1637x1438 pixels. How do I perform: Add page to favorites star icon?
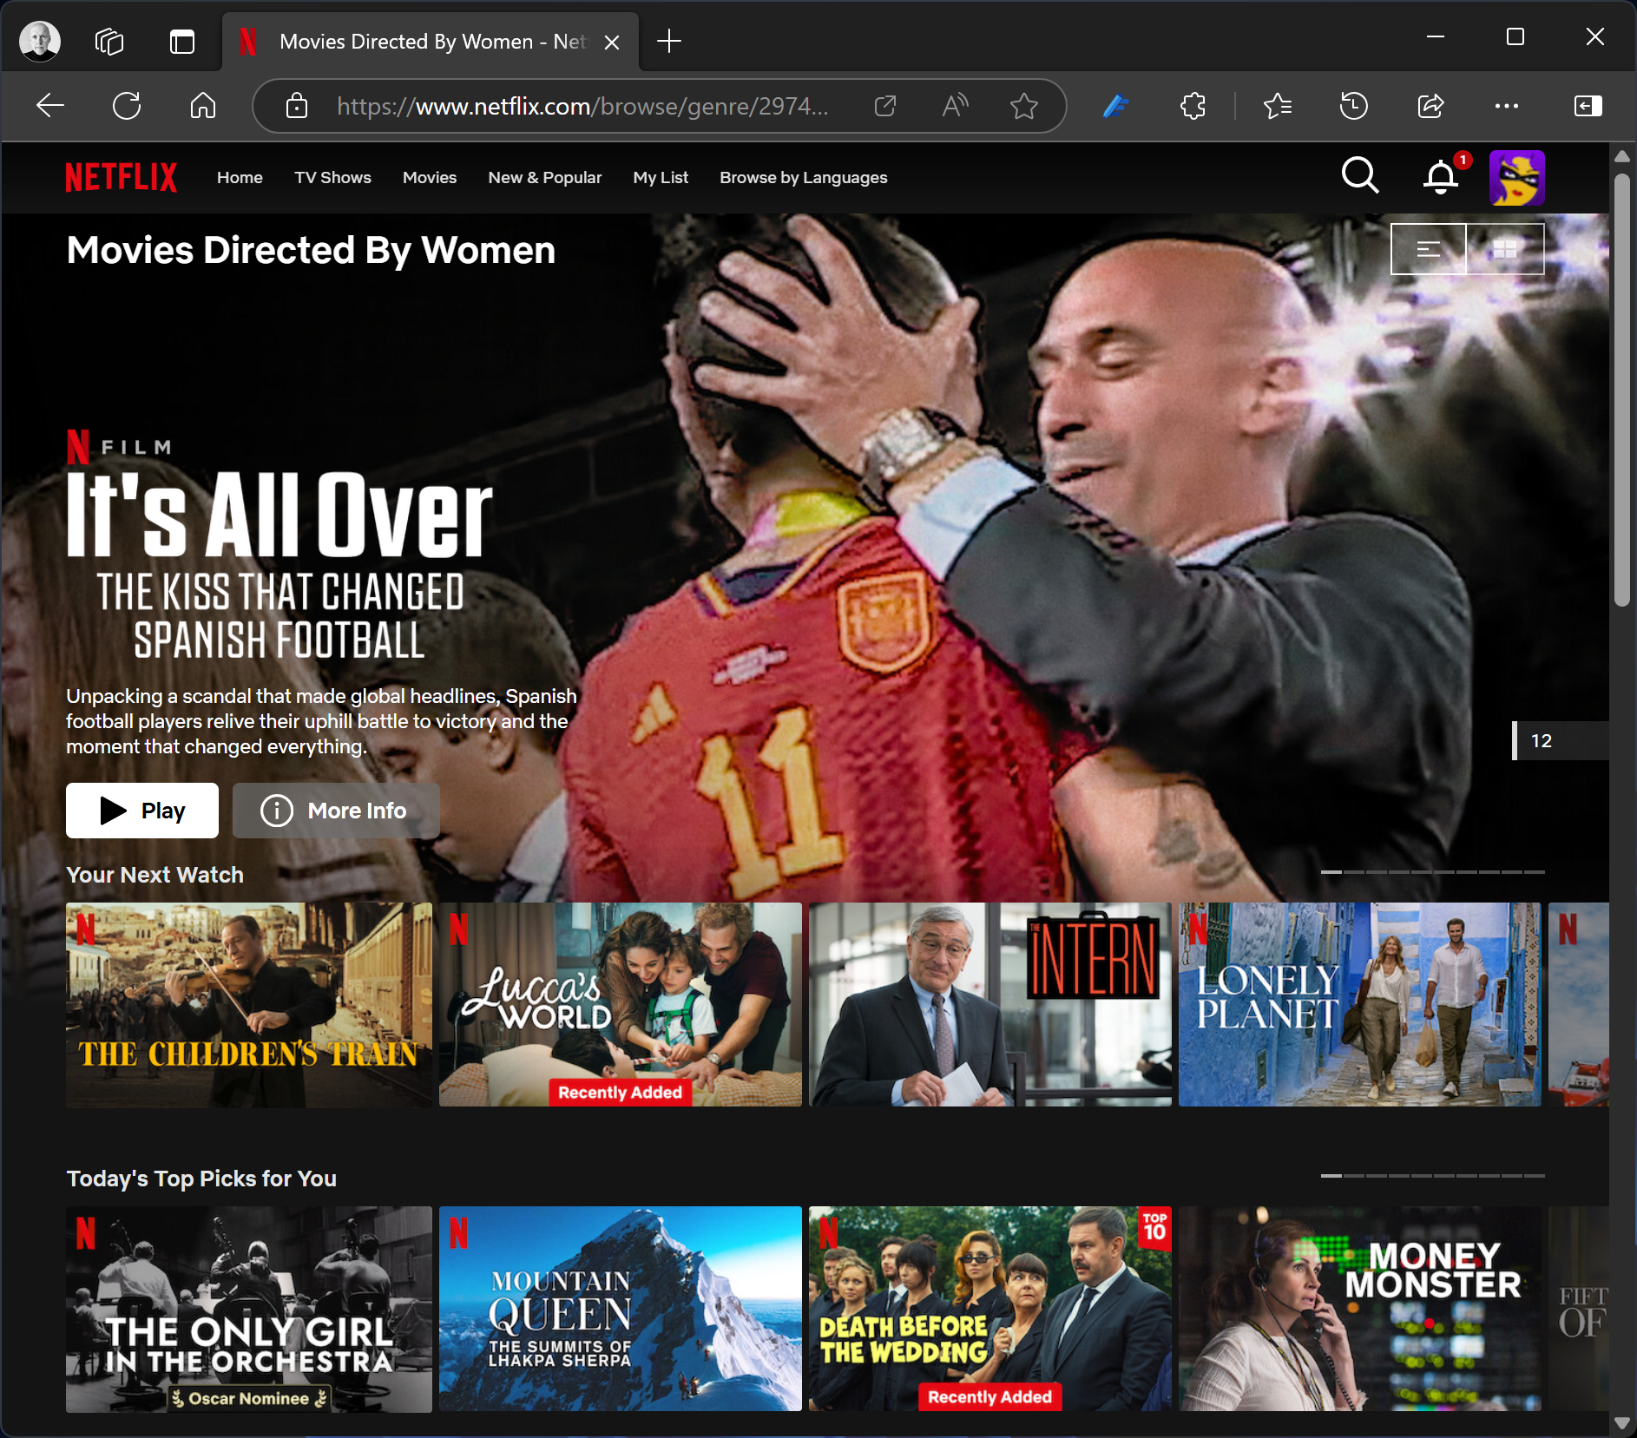tap(1024, 106)
